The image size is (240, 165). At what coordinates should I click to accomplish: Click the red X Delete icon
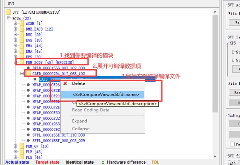tap(65, 83)
